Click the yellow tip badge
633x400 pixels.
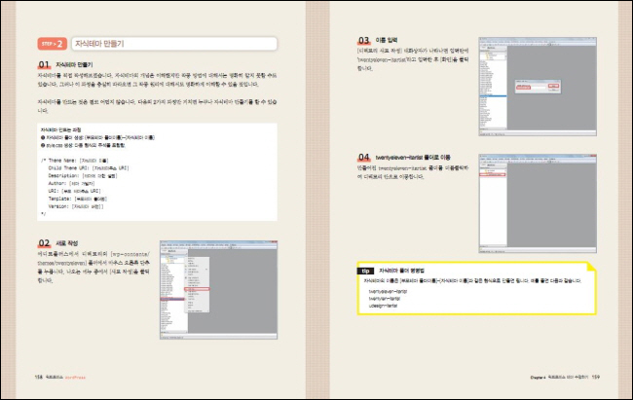point(365,269)
